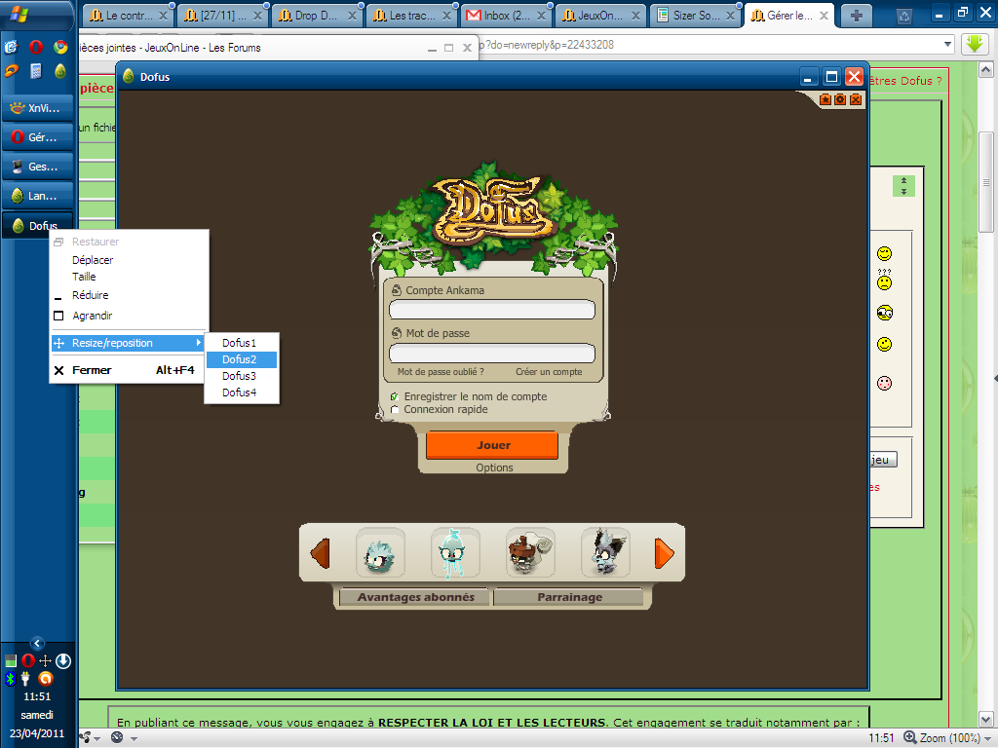Open the orange ring quick launch icon
This screenshot has height=748, width=998.
click(11, 71)
